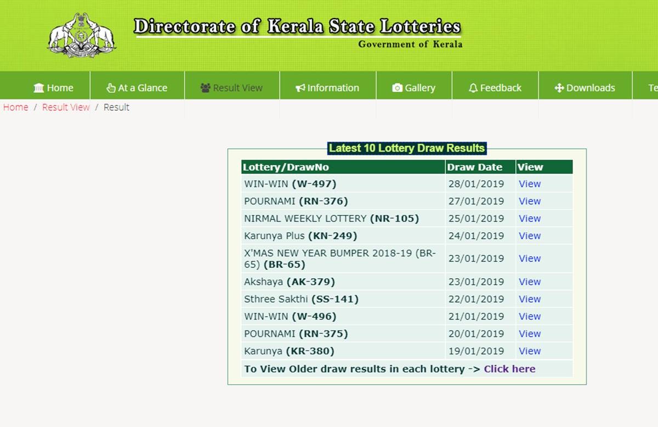Screen dimensions: 658x427
Task: Click the bell icon beside Feedback
Action: click(x=473, y=88)
